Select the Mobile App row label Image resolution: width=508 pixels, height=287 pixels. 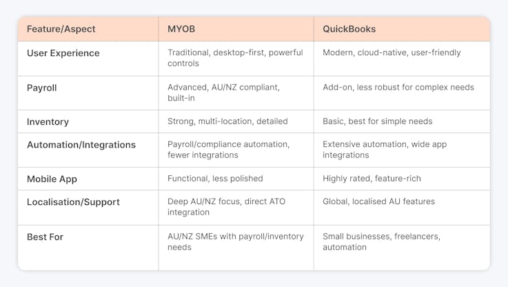[52, 179]
